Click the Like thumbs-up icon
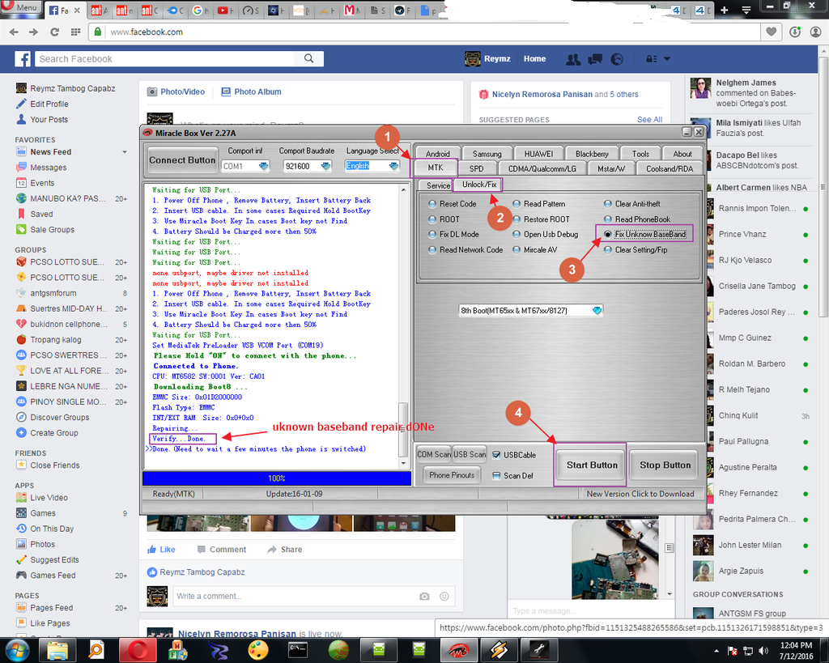This screenshot has width=829, height=663. (x=152, y=549)
